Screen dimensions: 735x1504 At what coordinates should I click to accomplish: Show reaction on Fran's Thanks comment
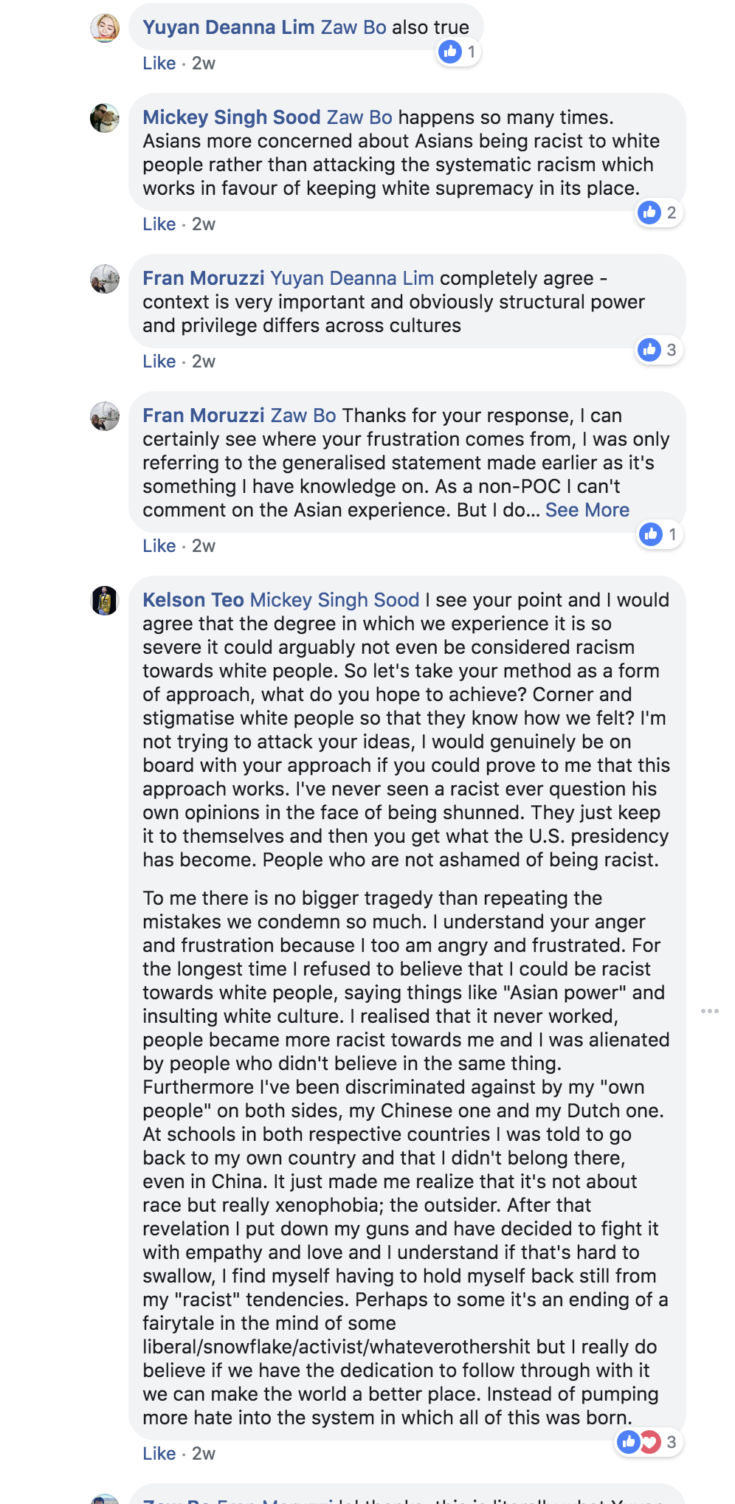660,534
